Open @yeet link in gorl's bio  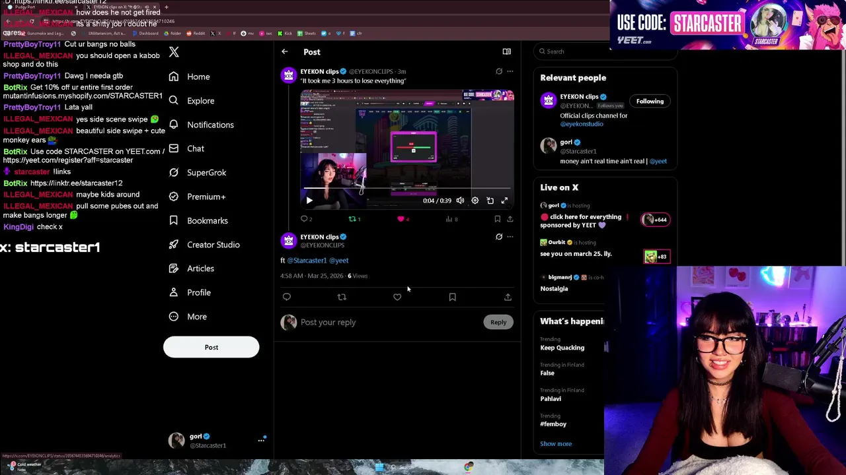[x=658, y=161]
